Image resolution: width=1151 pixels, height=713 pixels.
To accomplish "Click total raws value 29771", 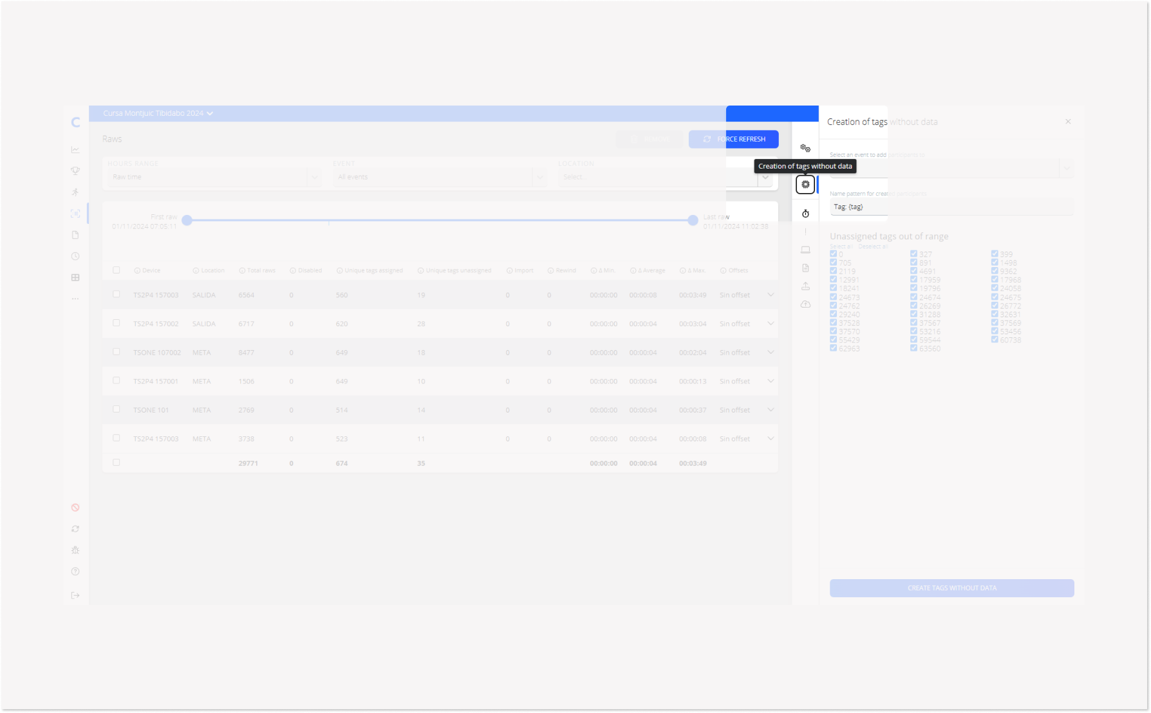I will click(x=248, y=463).
